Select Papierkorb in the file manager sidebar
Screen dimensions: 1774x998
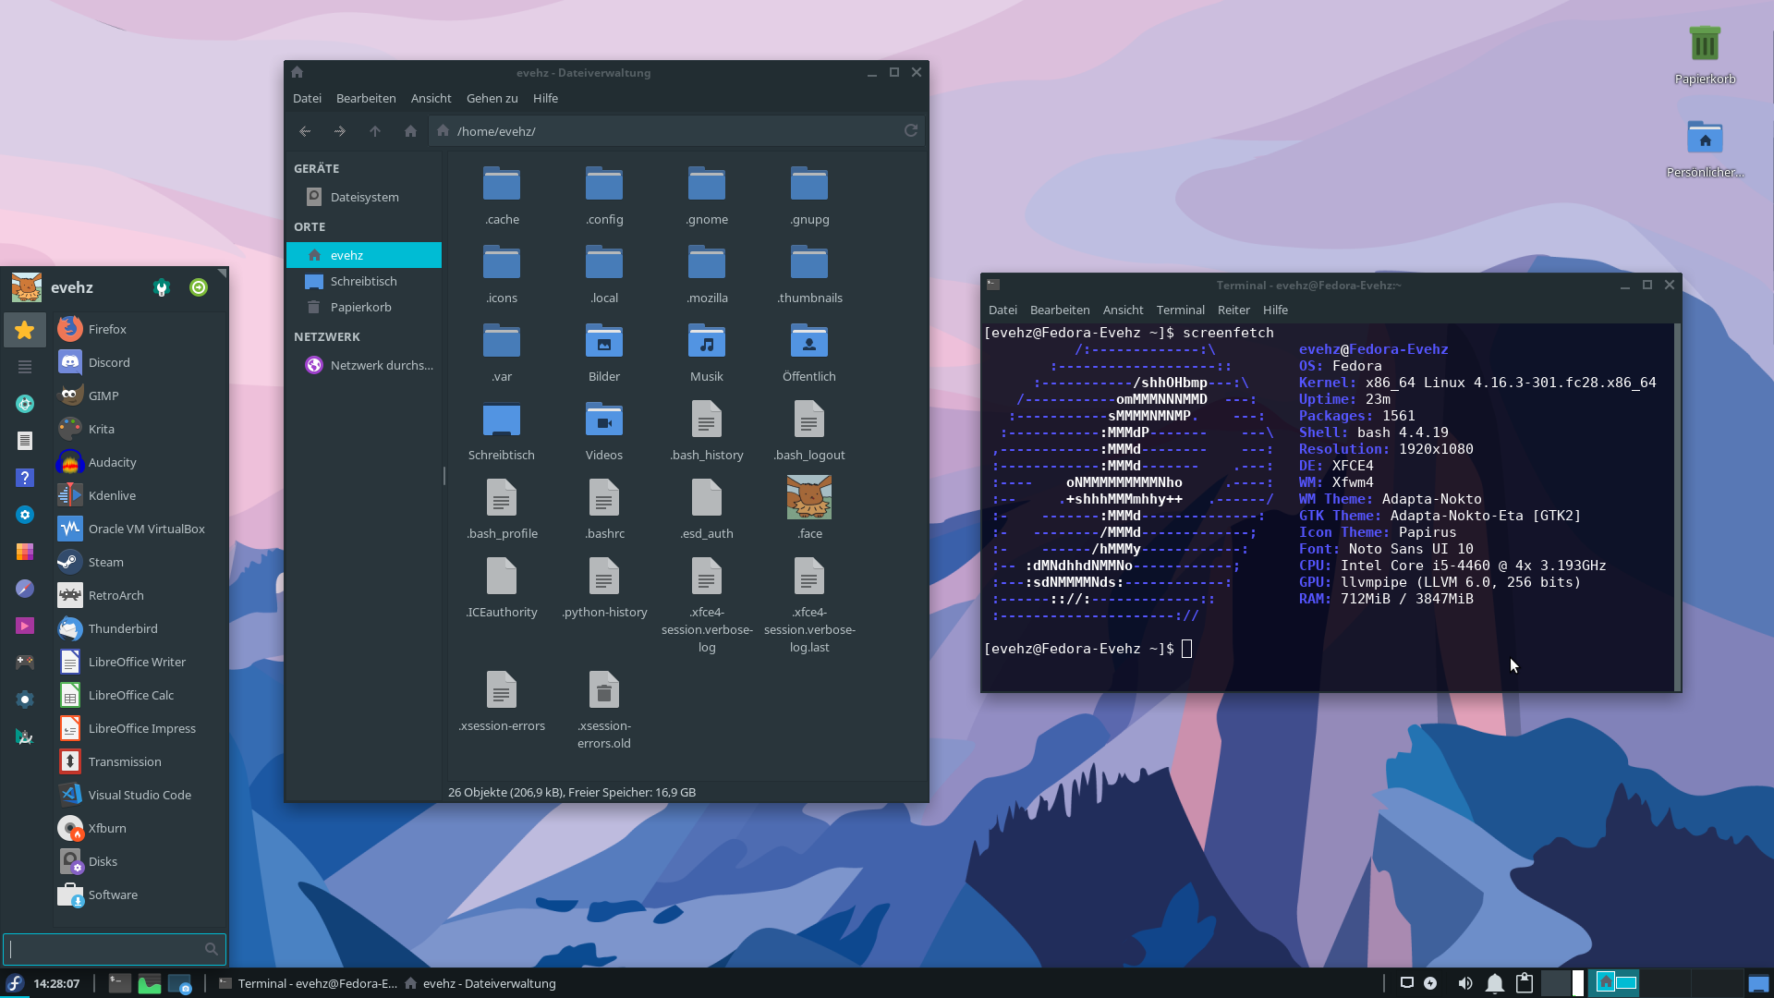[x=364, y=307]
